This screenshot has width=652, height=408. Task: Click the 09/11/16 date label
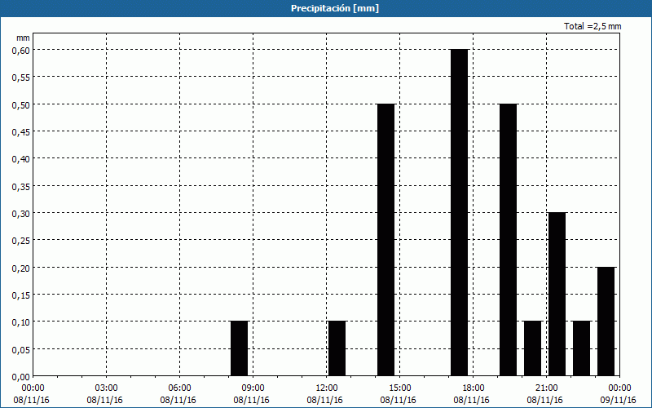(x=620, y=400)
